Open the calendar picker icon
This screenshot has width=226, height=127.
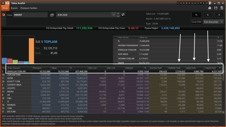52,15
